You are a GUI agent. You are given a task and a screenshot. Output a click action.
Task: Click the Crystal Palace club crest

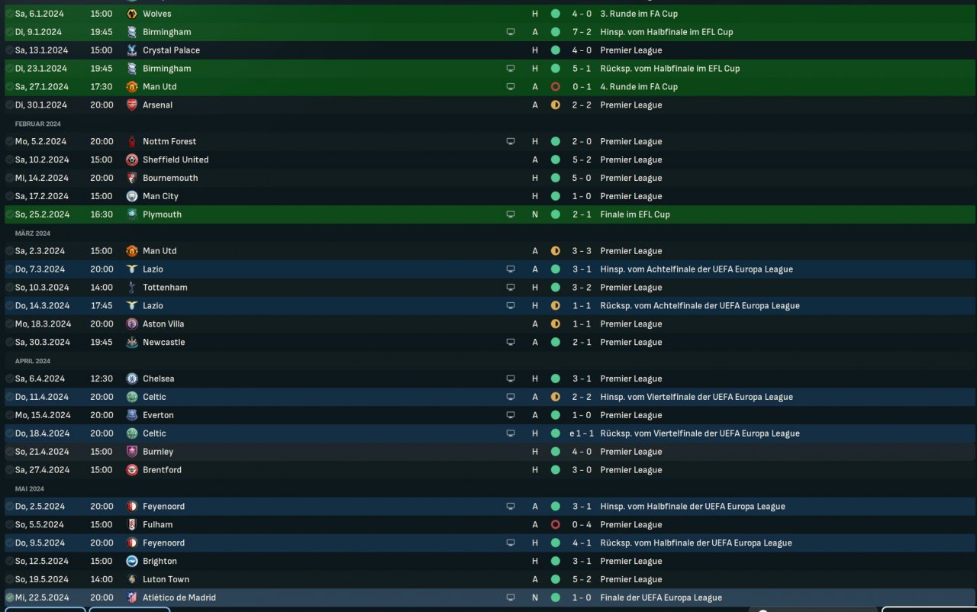coord(132,50)
